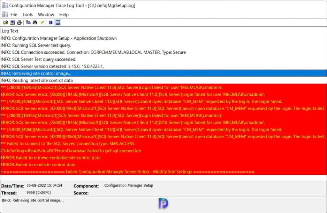Select the 'SQL Server version detected' row

[x=163, y=66]
